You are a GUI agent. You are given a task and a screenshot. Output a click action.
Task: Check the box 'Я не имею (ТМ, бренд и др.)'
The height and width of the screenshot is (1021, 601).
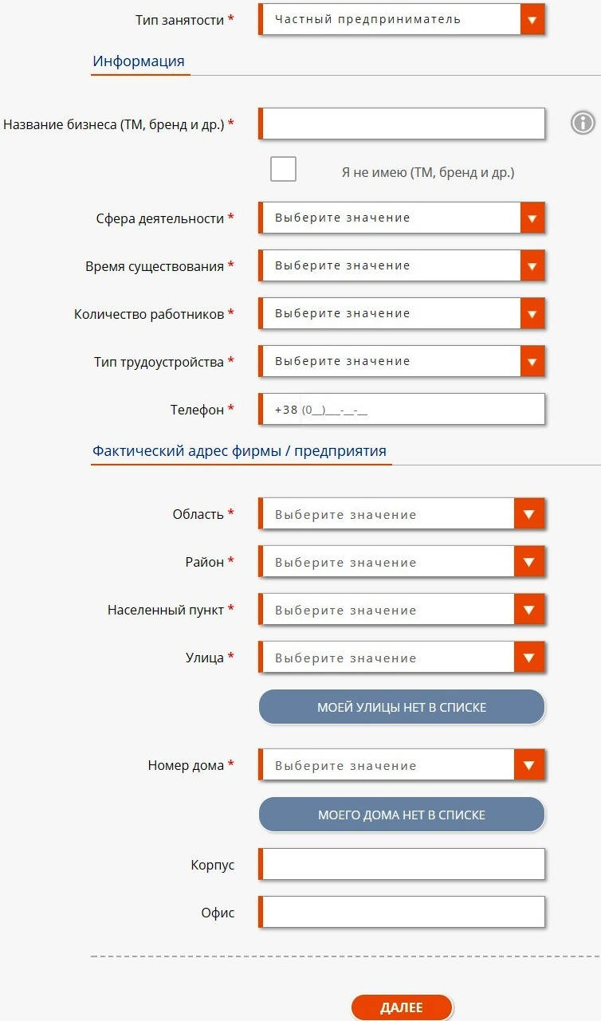pos(283,168)
